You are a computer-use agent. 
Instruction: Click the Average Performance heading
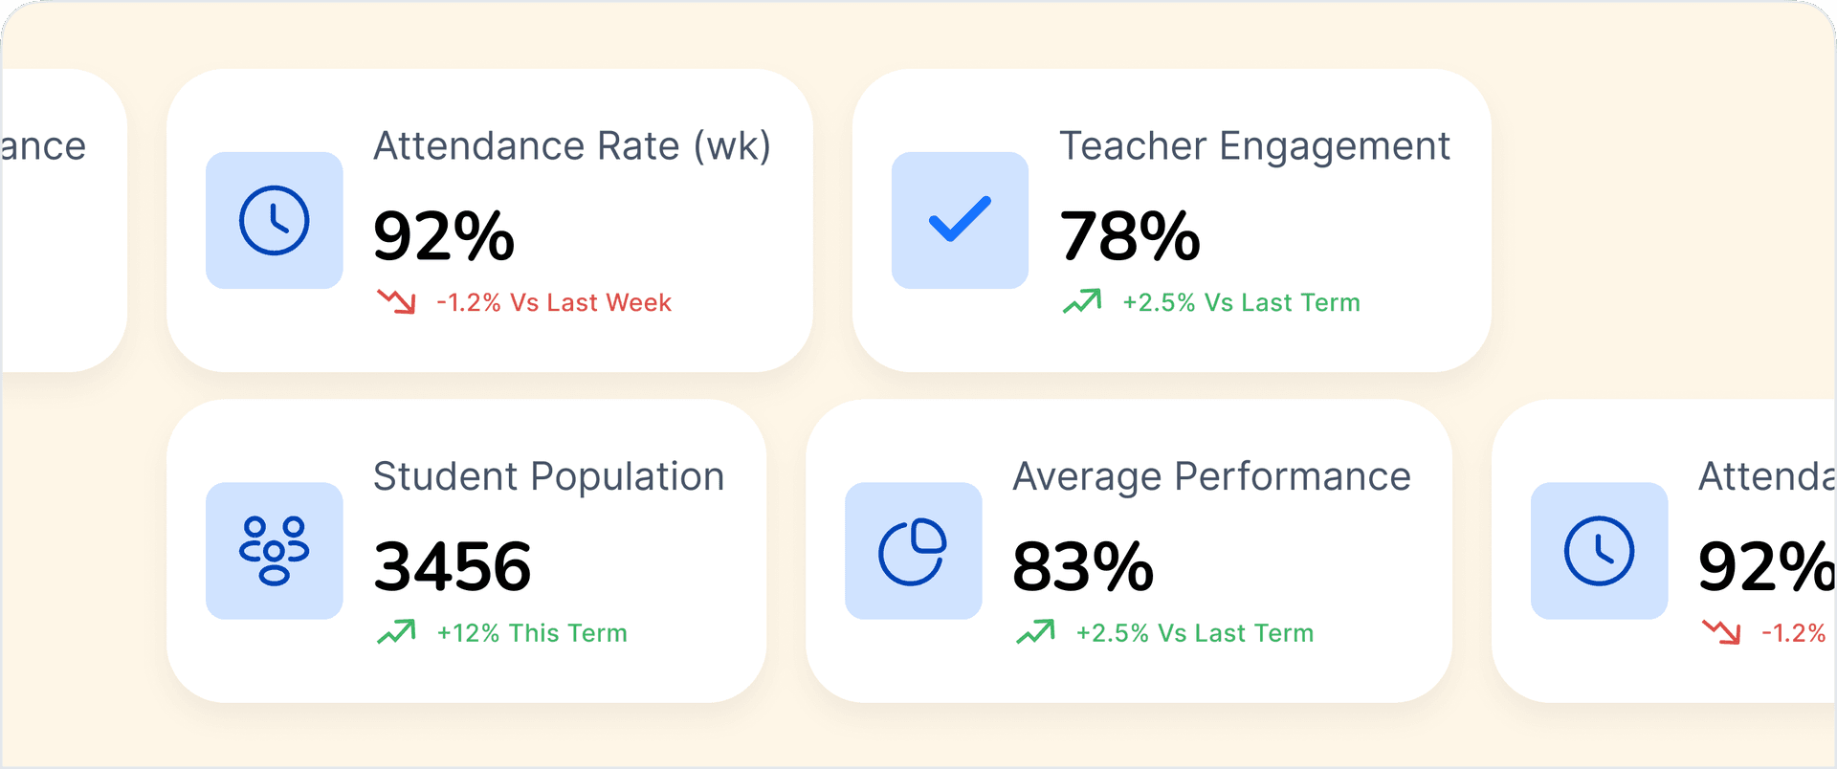click(x=1211, y=476)
